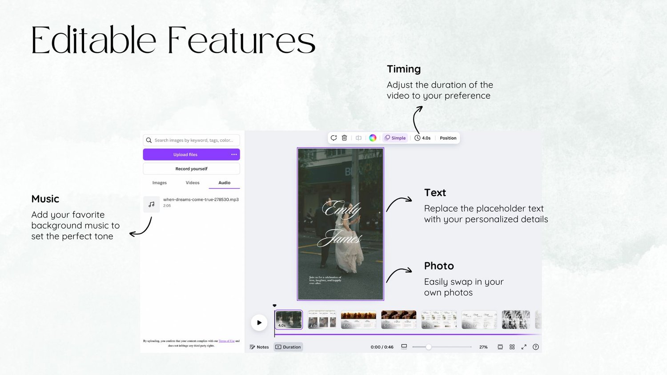This screenshot has width=667, height=375.
Task: Open the three-dot upload options menu
Action: click(234, 154)
